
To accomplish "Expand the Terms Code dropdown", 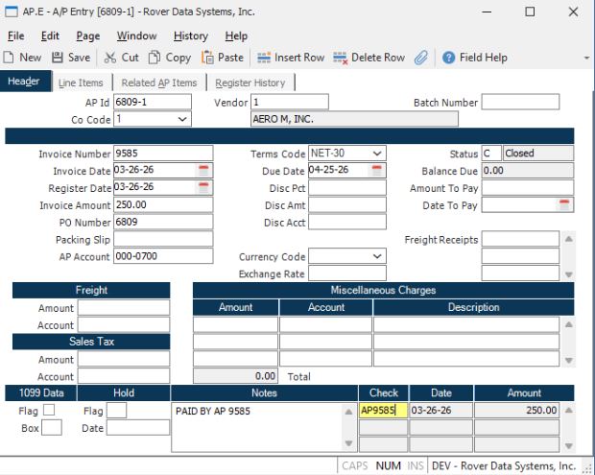I will pos(377,153).
